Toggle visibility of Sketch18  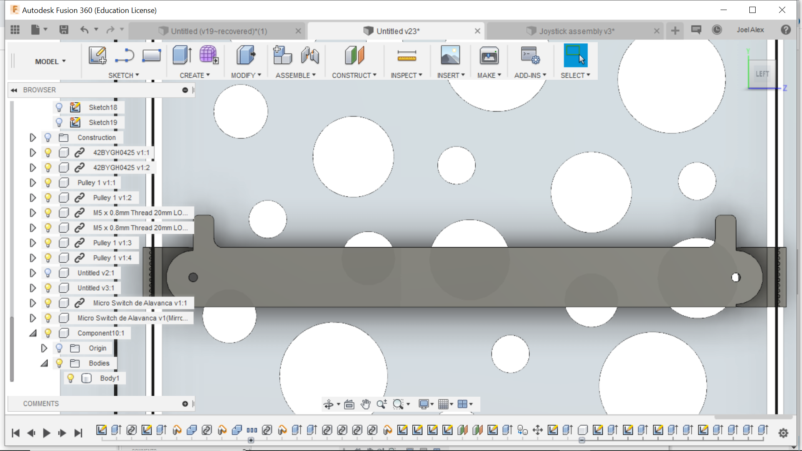(x=59, y=107)
